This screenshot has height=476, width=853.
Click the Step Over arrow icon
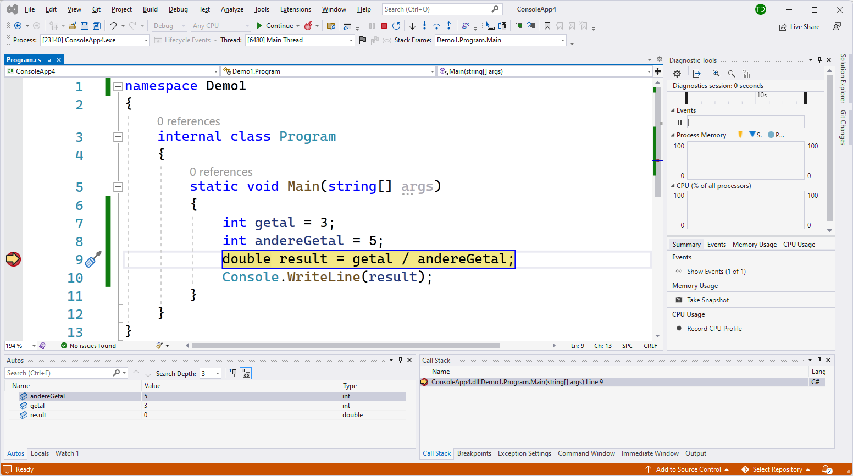pos(437,26)
